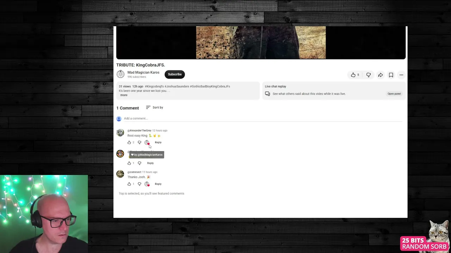The image size is (451, 253).
Task: Open the #GothicBadBoyKingCobraJFs hashtag
Action: point(210,86)
